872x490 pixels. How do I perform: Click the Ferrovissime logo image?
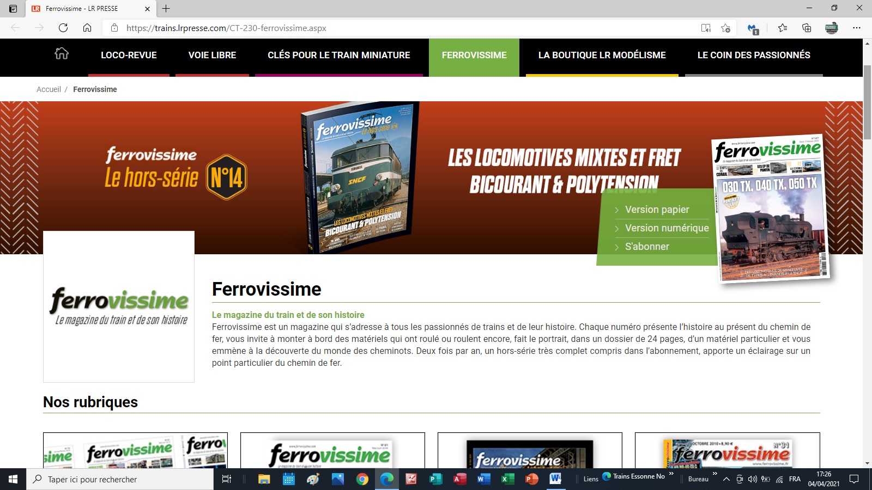click(119, 307)
